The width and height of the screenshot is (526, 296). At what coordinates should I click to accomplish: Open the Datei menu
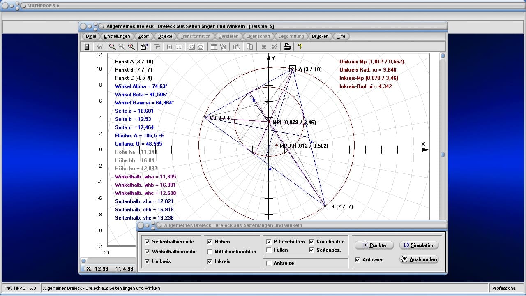point(91,36)
